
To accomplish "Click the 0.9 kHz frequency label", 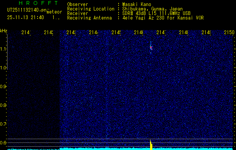I will coord(3,86).
